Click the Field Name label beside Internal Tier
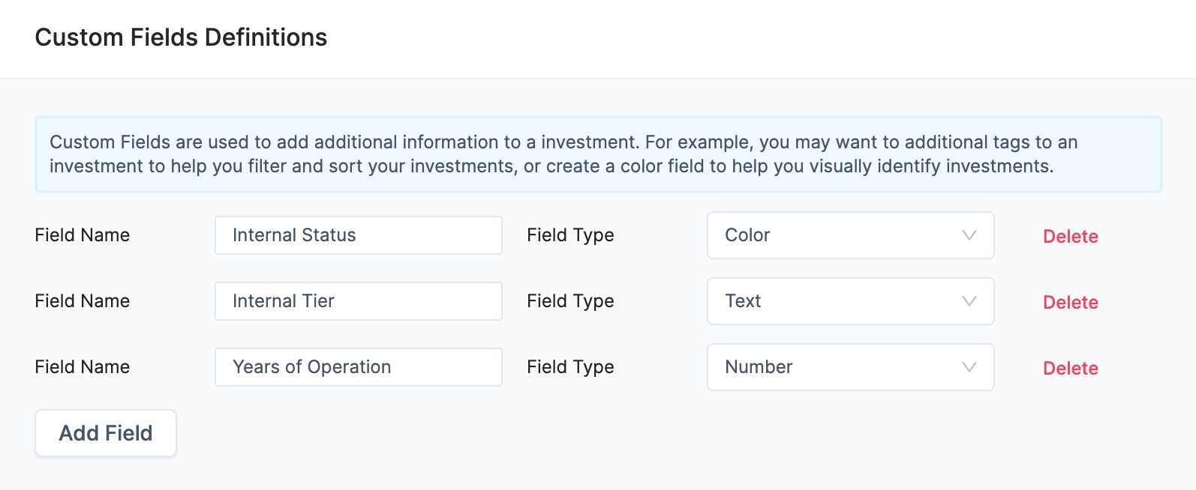Screen dimensions: 1196x490 (x=83, y=301)
